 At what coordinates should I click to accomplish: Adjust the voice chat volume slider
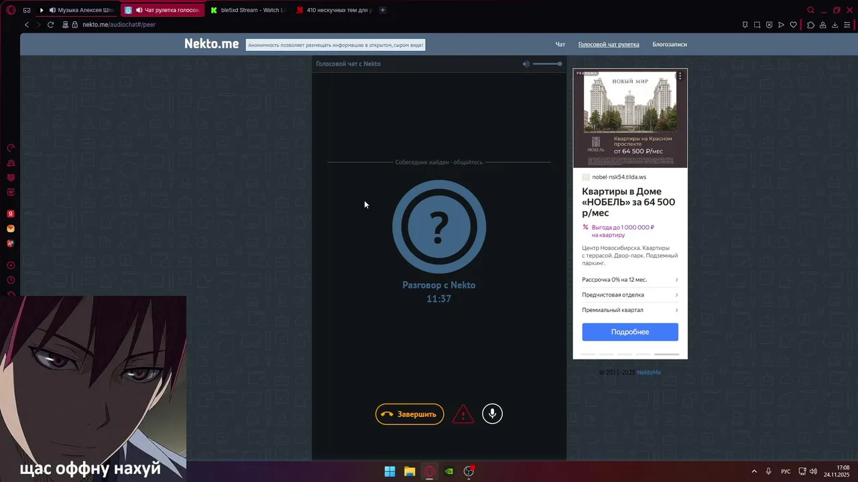point(548,64)
